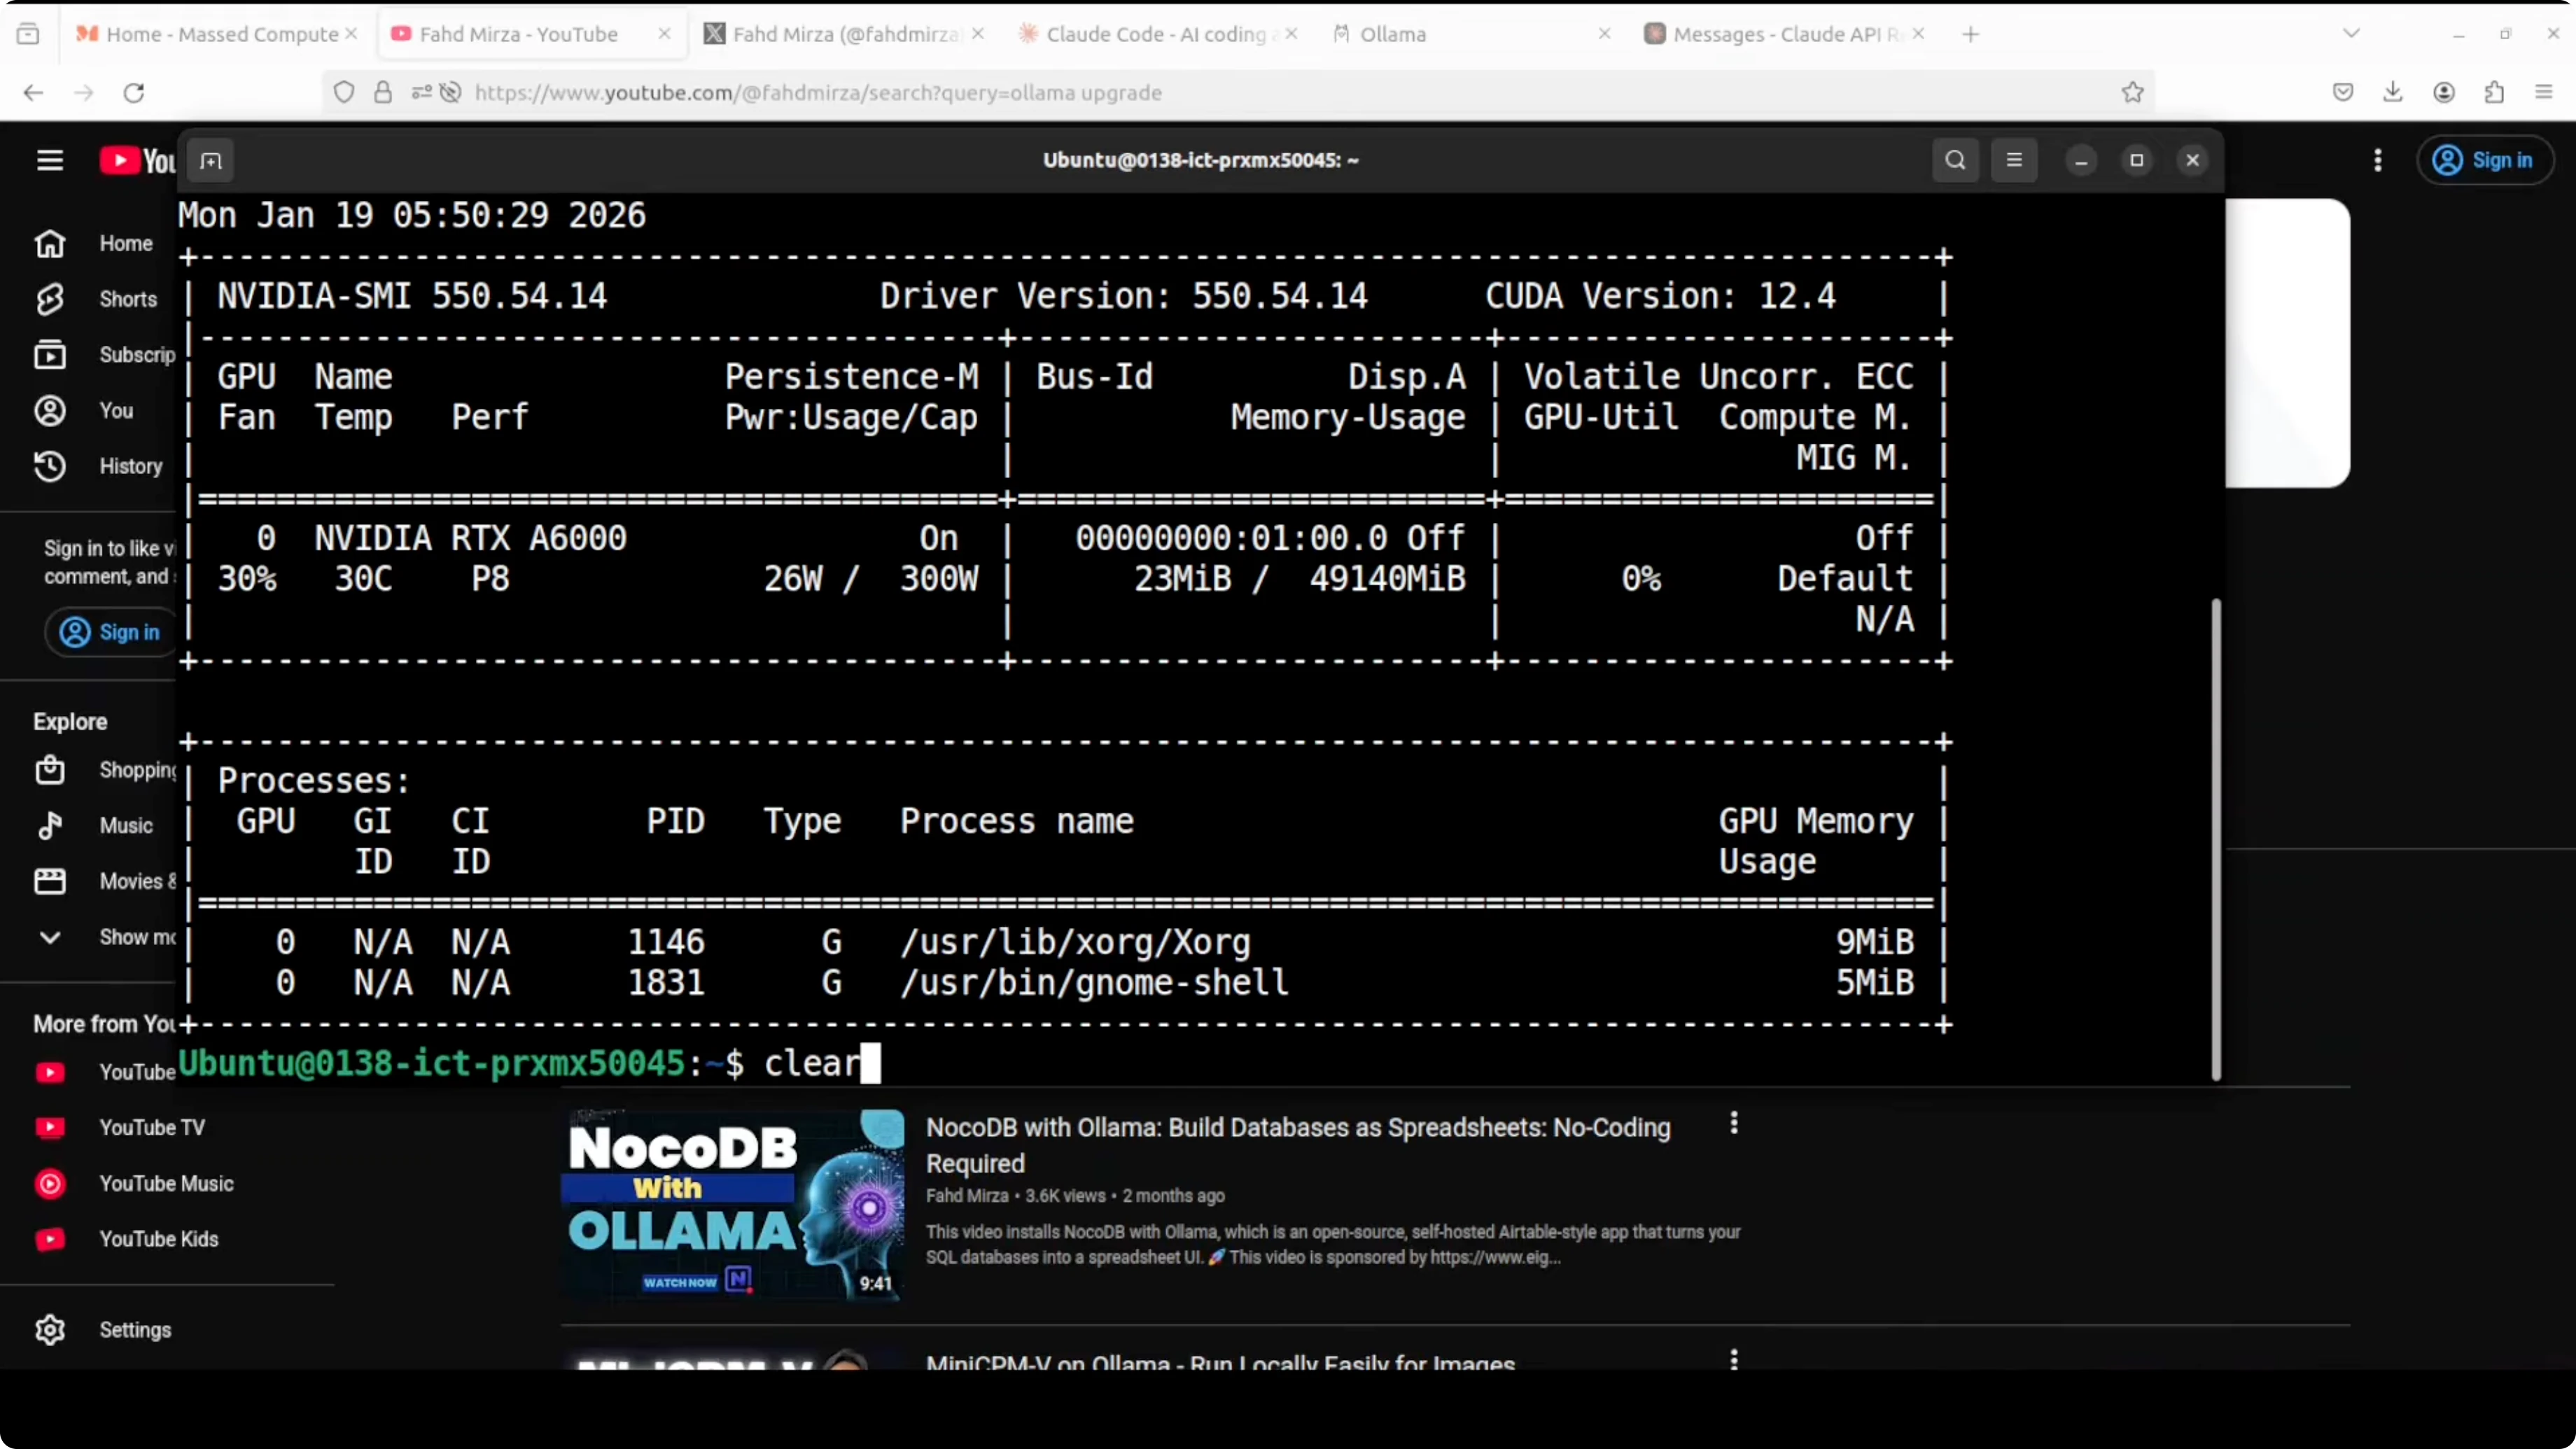
Task: Open History in YouTube sidebar
Action: 130,466
